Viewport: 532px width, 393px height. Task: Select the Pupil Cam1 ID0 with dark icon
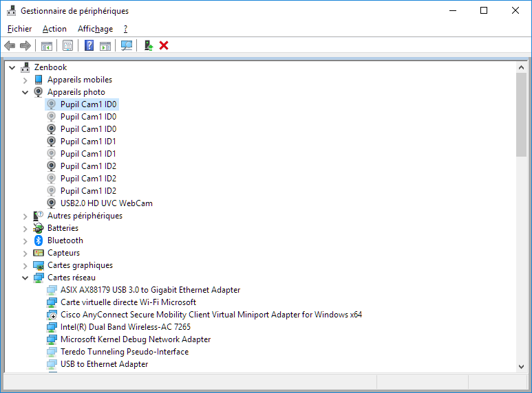[88, 129]
